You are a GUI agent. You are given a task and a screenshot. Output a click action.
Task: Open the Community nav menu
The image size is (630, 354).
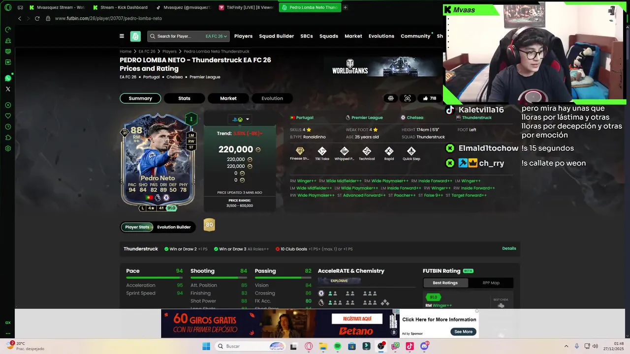[415, 36]
